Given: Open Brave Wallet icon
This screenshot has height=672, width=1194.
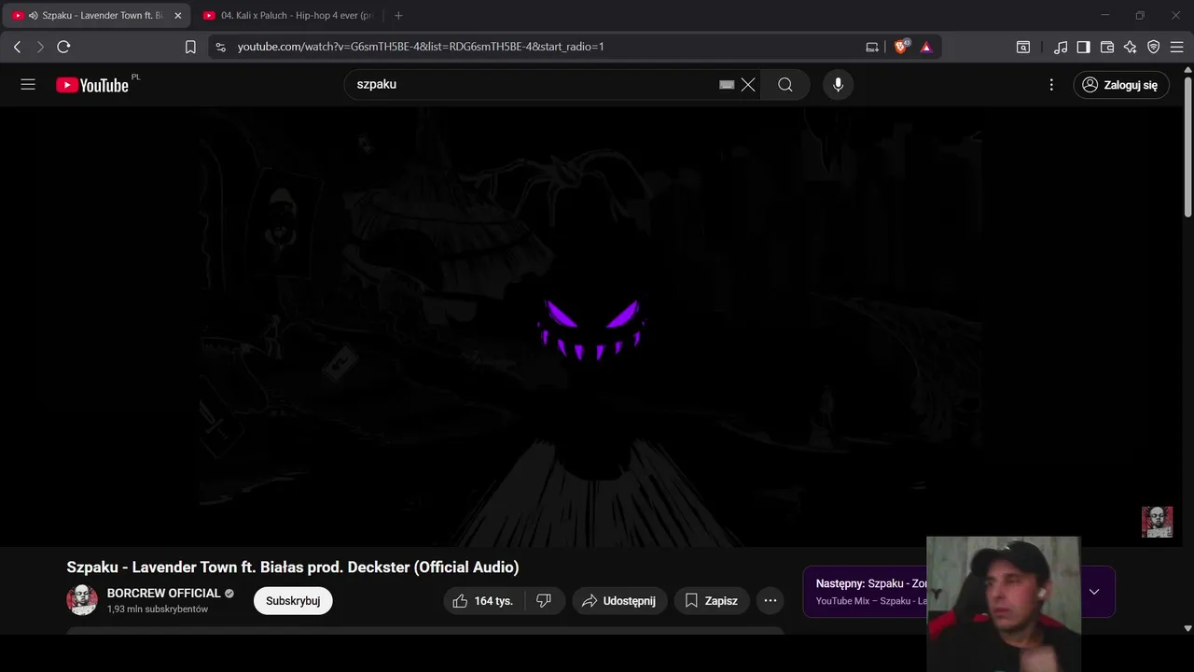Looking at the screenshot, I should coord(1107,47).
